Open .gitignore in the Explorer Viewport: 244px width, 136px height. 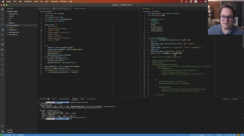tap(12, 23)
